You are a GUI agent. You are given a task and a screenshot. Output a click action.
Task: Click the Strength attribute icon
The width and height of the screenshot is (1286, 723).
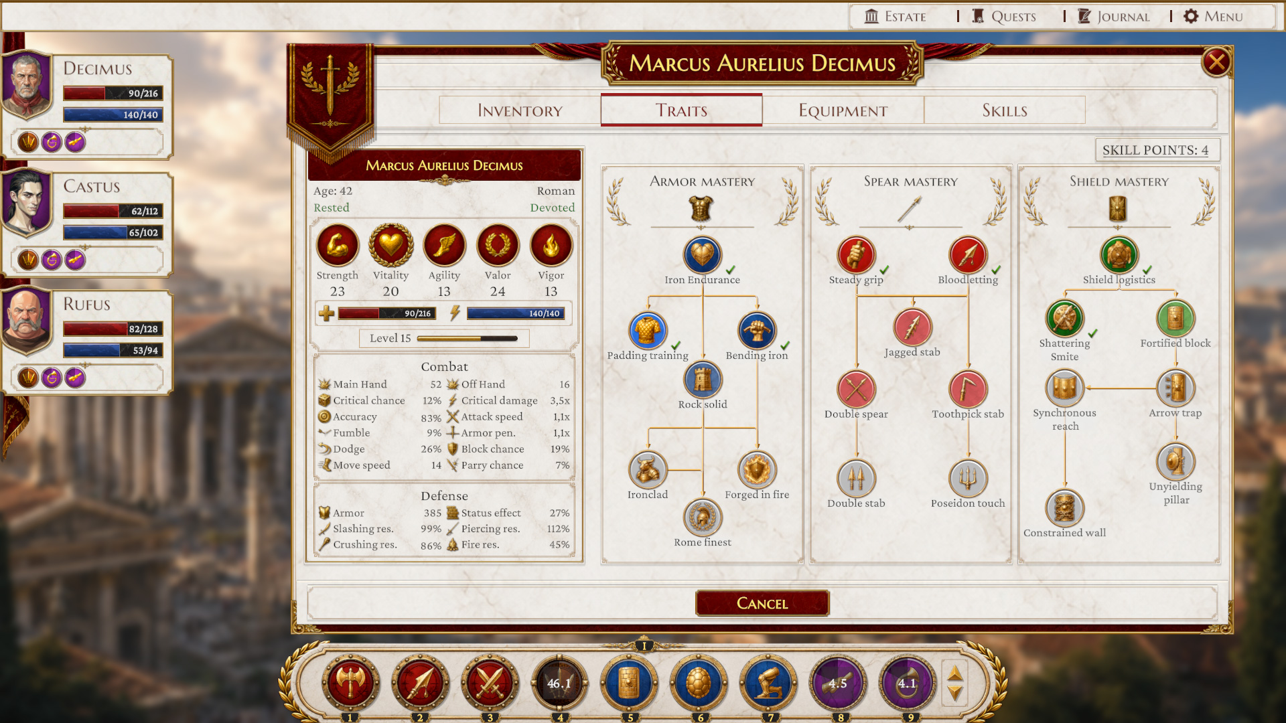click(338, 245)
